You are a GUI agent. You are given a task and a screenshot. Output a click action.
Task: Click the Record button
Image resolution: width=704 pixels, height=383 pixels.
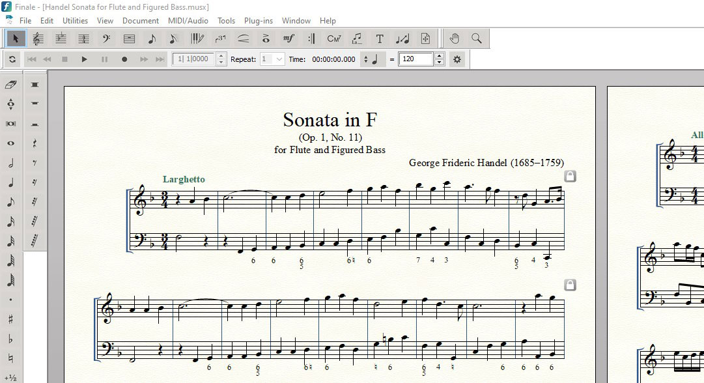[124, 59]
